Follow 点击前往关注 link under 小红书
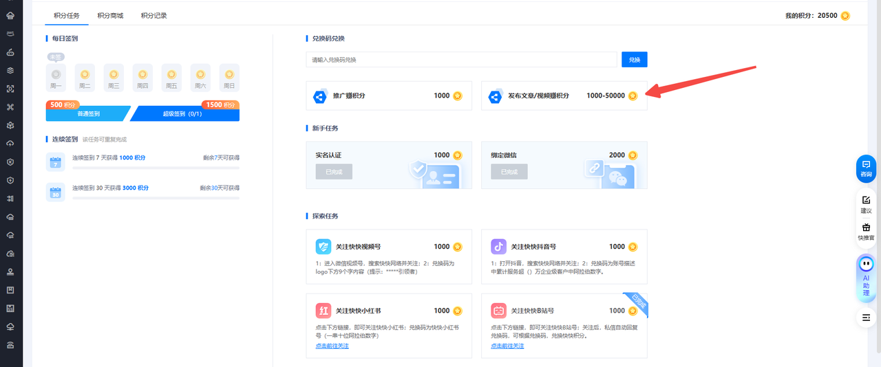This screenshot has width=881, height=367. coord(332,346)
